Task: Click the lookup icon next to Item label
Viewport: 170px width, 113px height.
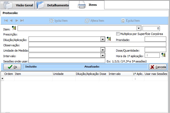Action: coord(14,28)
